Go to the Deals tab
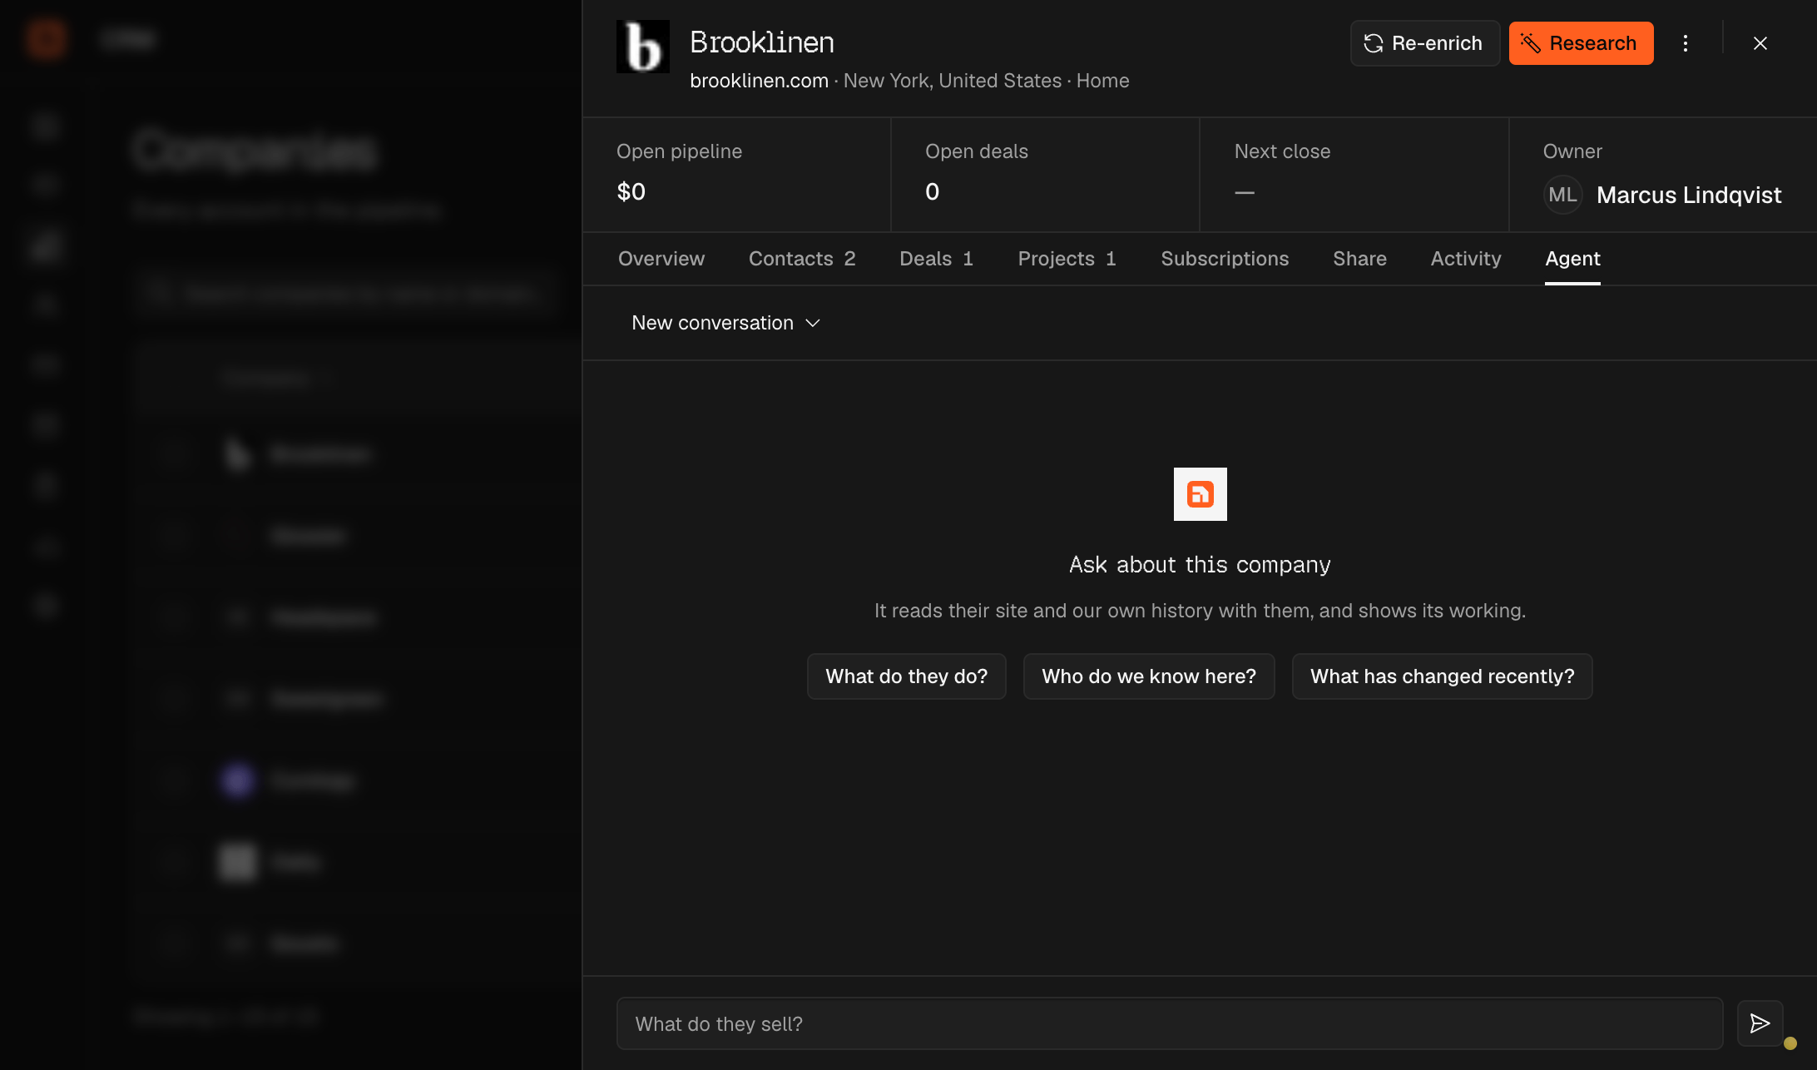 coord(937,259)
